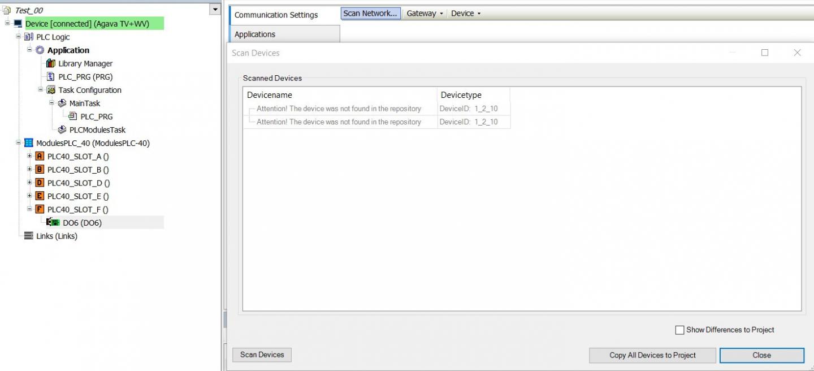Click the Library Manager books icon
814x371 pixels.
click(51, 63)
